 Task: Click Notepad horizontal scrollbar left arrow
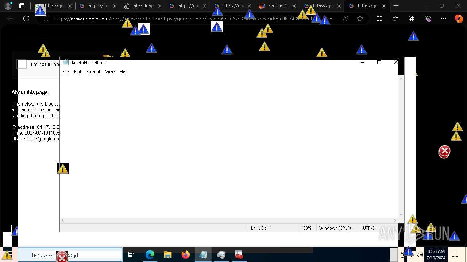click(x=63, y=220)
